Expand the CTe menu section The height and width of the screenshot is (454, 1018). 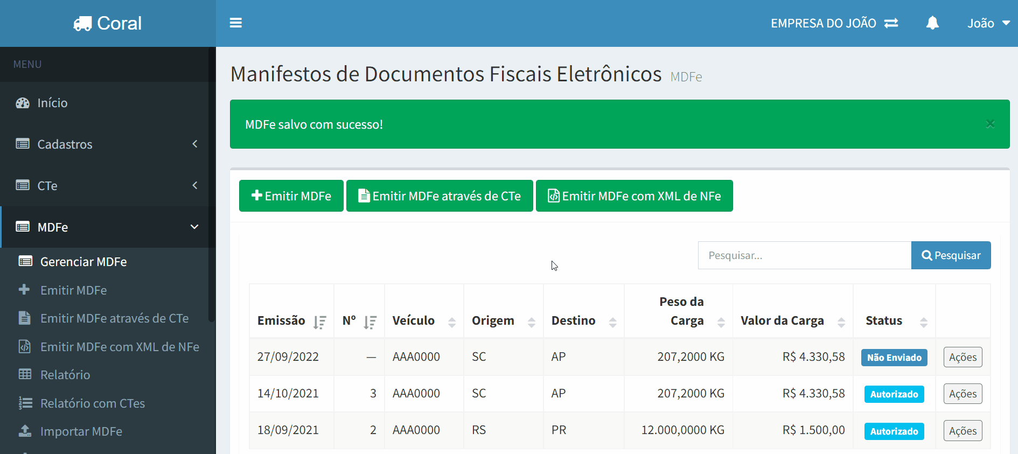[108, 186]
